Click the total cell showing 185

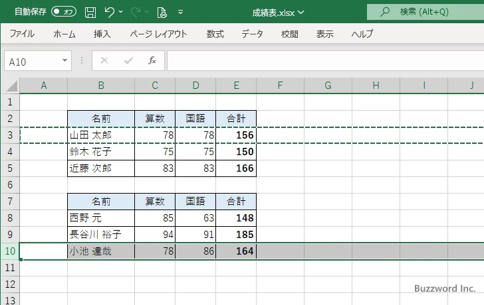coord(236,235)
